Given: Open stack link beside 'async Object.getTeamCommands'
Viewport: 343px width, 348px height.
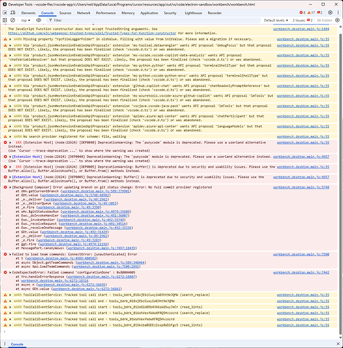Looking at the screenshot, I should tap(111, 262).
